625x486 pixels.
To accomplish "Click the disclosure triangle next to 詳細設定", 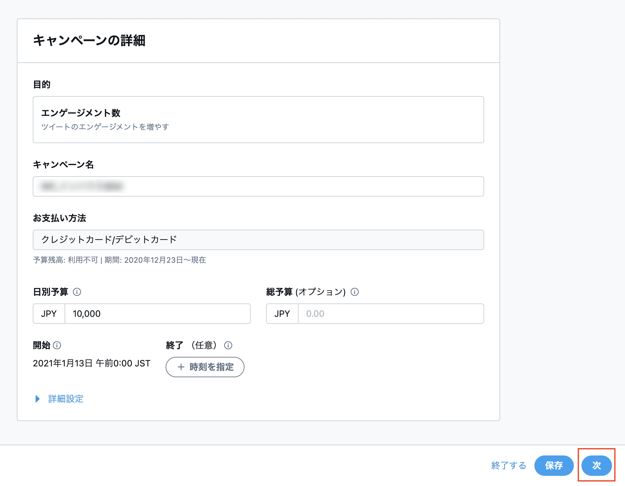I will (37, 399).
